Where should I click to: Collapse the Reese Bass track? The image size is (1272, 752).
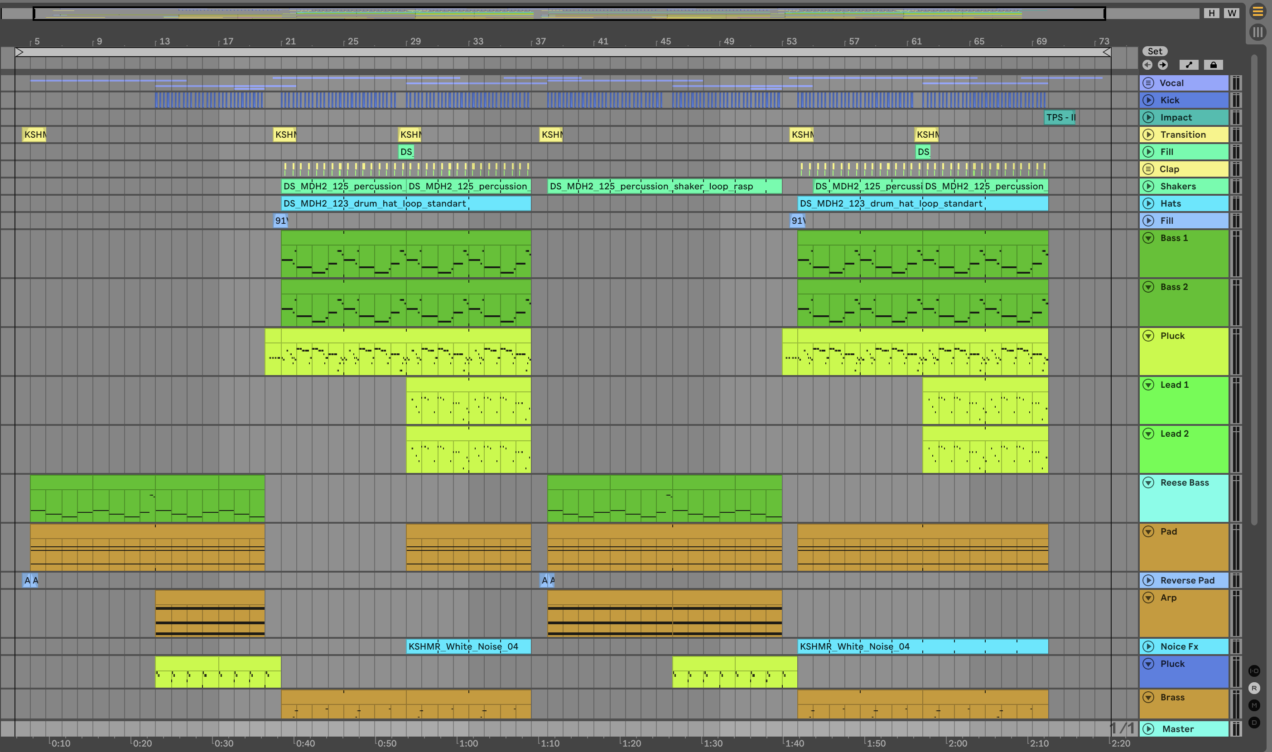tap(1148, 483)
